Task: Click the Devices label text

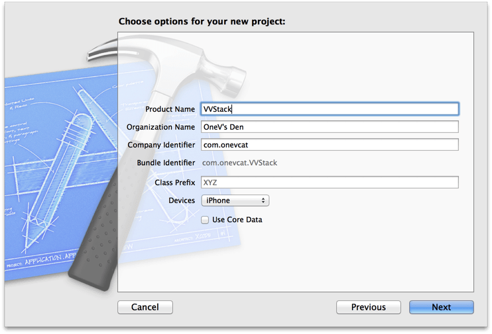Action: tap(181, 200)
